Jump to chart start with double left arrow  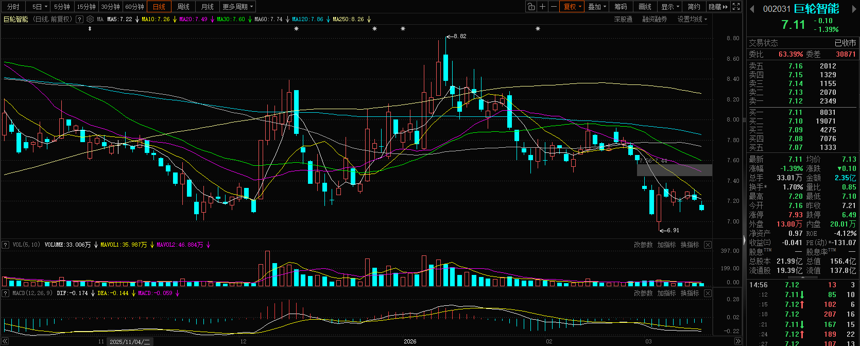click(x=5, y=341)
